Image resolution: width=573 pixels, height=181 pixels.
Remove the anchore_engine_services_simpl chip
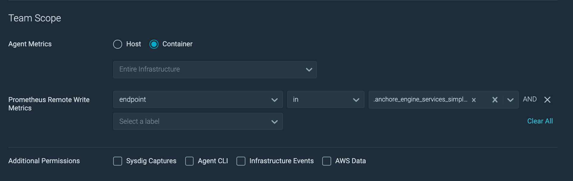click(x=474, y=100)
